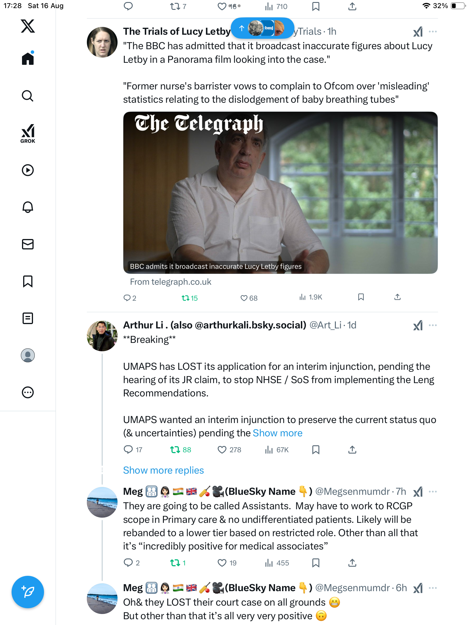Tap the compose new post button
Screen dimensions: 469x625
click(28, 592)
